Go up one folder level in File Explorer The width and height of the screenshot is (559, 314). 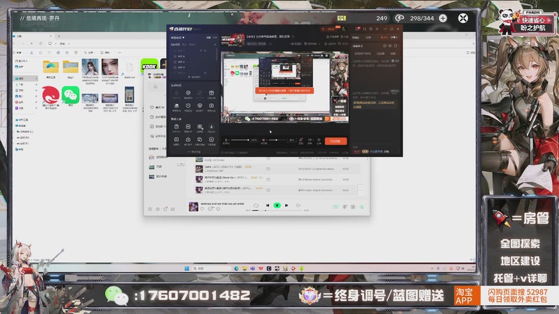click(31, 43)
